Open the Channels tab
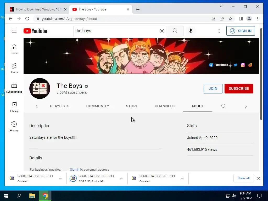The width and height of the screenshot is (268, 201). point(165,106)
